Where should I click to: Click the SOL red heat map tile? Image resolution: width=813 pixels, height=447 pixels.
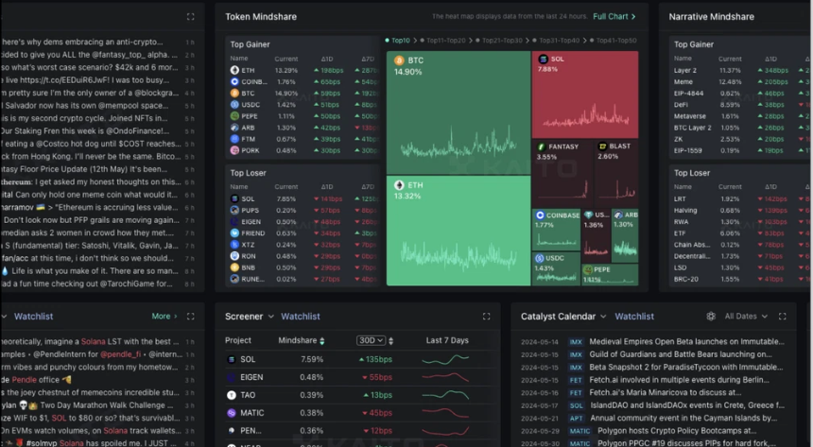click(585, 95)
